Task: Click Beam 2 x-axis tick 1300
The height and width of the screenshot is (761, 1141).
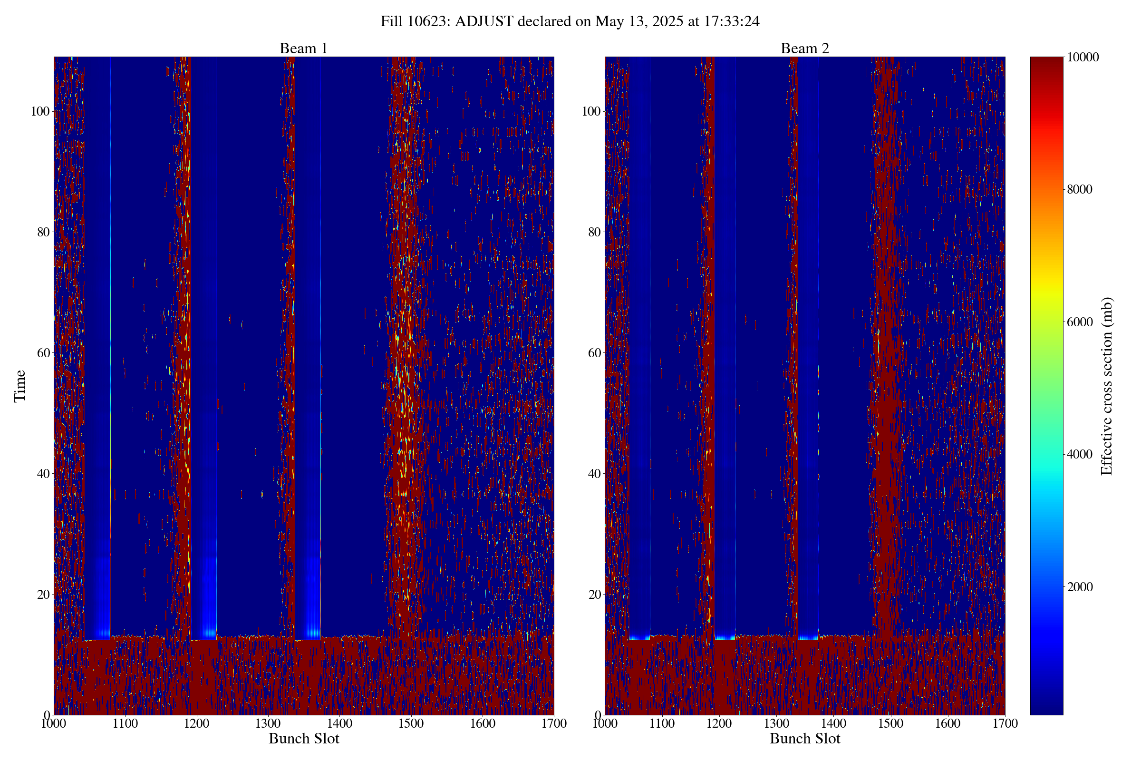Action: tap(776, 723)
